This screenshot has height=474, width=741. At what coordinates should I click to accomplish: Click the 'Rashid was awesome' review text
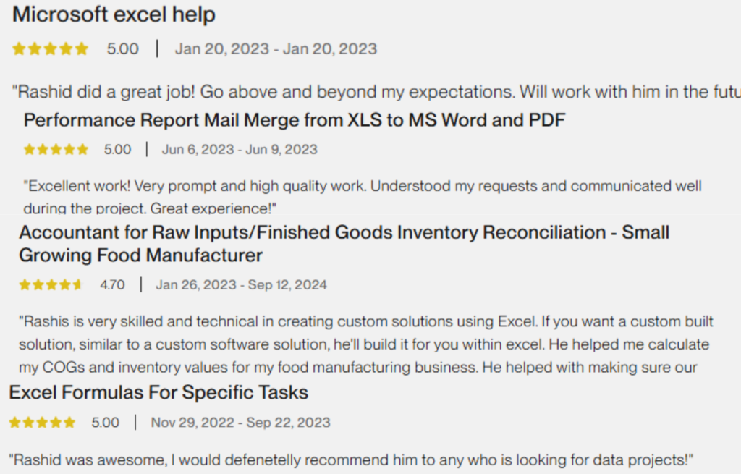pos(351,460)
